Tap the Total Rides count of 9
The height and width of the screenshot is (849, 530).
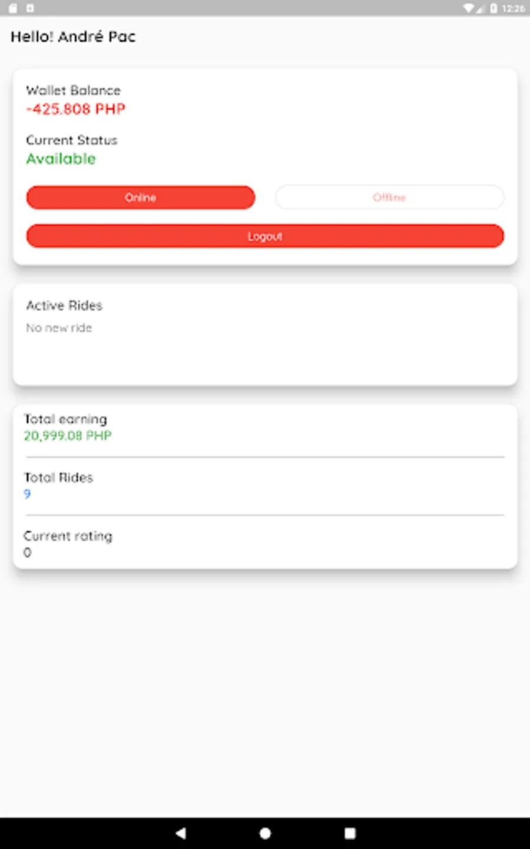(27, 494)
